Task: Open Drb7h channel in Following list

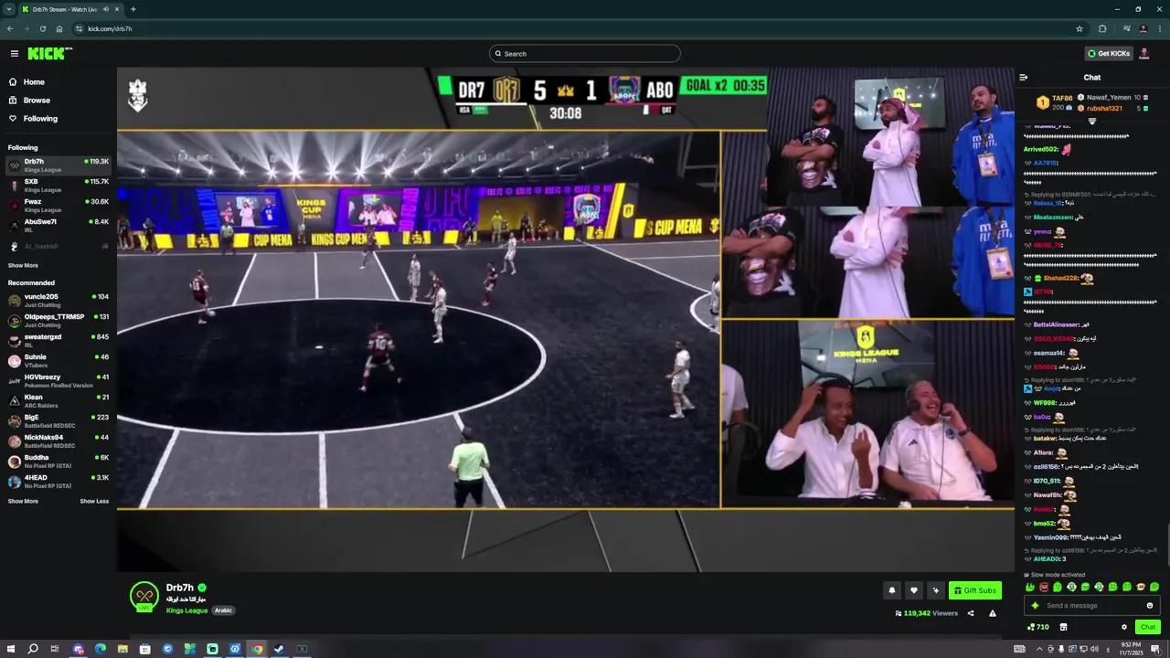Action: (x=58, y=165)
